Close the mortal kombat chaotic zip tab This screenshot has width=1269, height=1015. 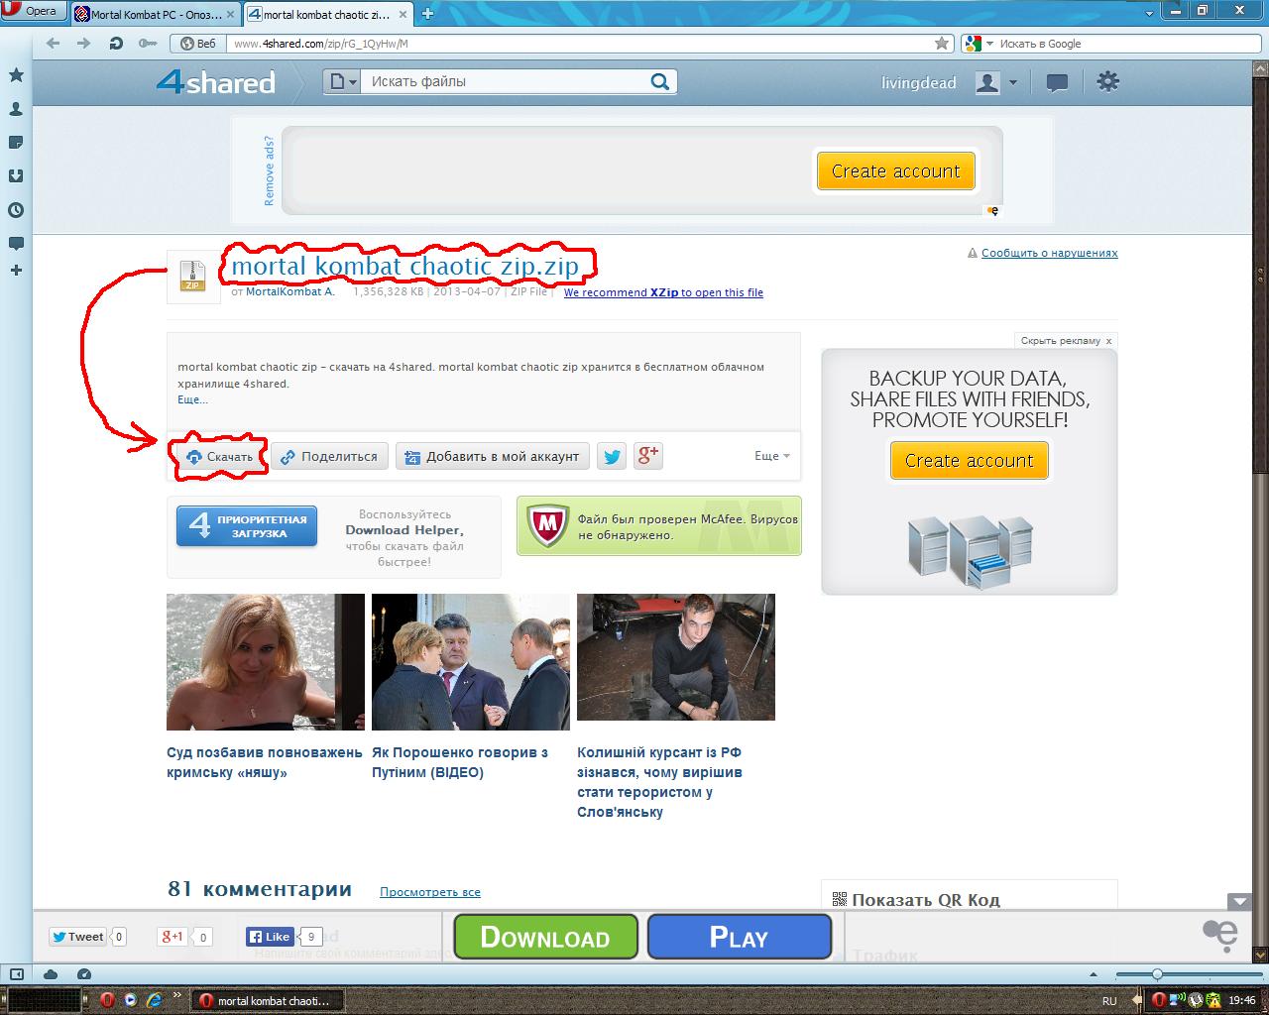[x=404, y=15]
